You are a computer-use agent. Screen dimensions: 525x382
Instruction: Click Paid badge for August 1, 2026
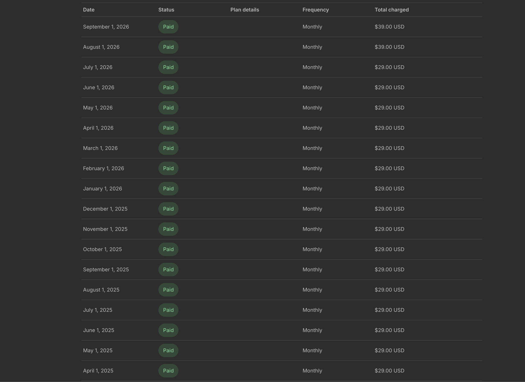click(x=168, y=47)
